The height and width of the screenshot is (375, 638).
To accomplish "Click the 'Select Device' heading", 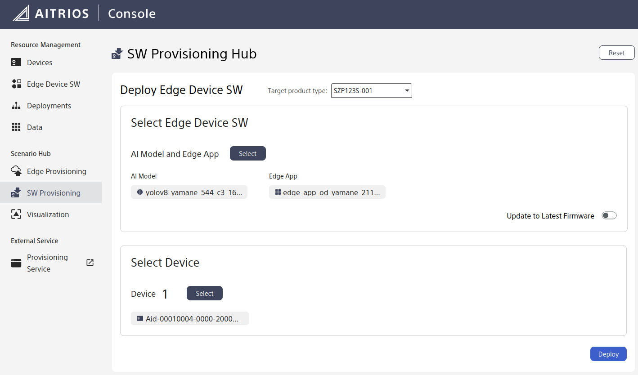I will (165, 263).
